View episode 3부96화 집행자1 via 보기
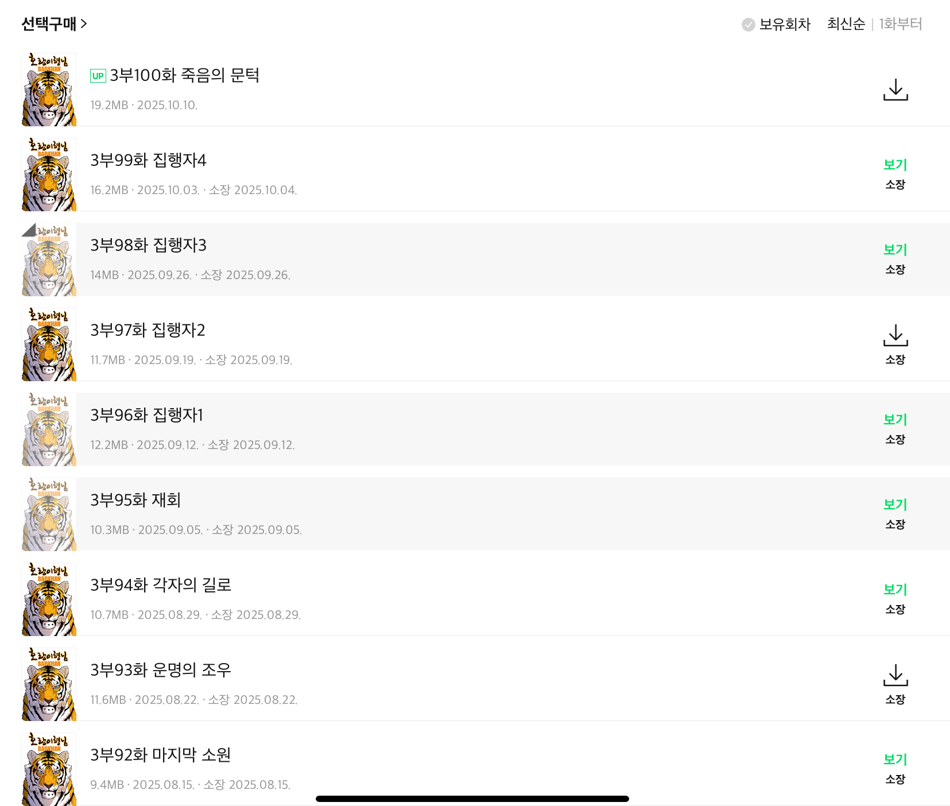Viewport: 950px width, 806px height. coord(895,420)
